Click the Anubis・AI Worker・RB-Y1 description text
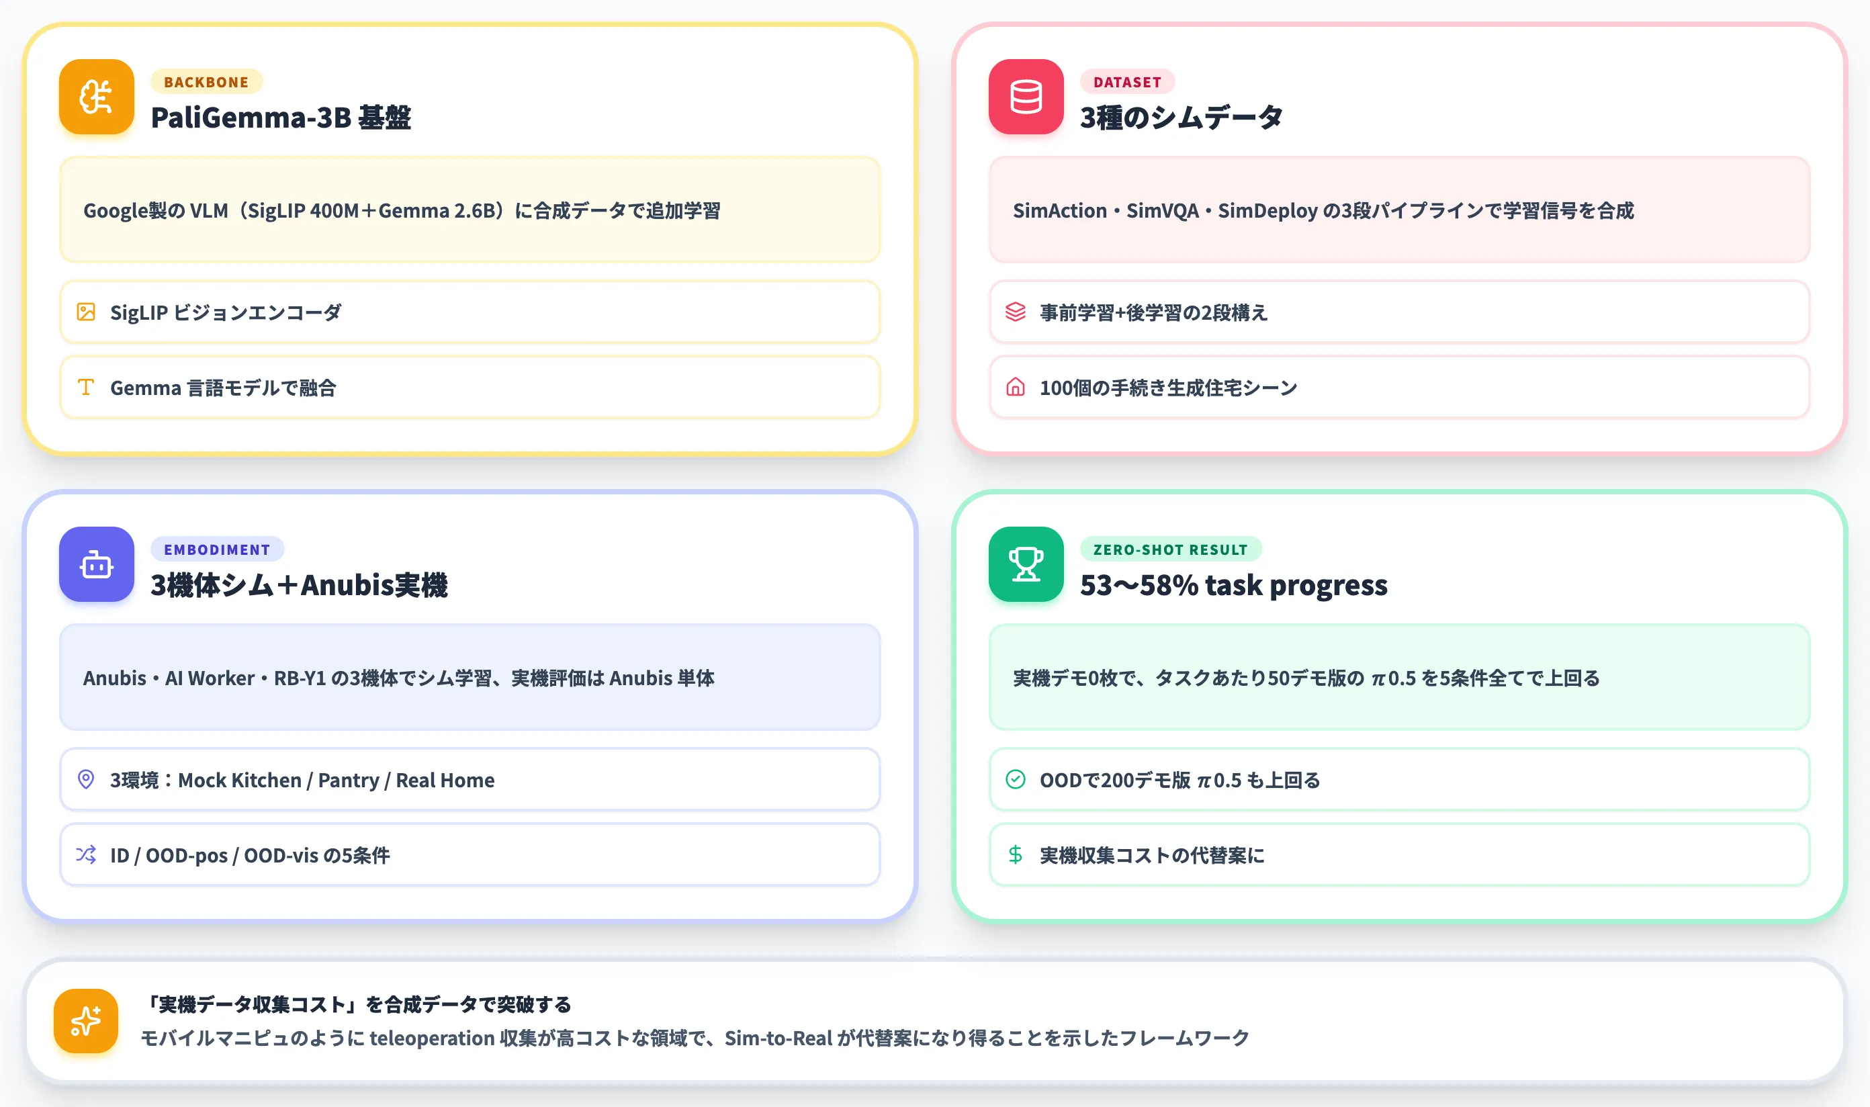The width and height of the screenshot is (1870, 1107). pos(399,678)
